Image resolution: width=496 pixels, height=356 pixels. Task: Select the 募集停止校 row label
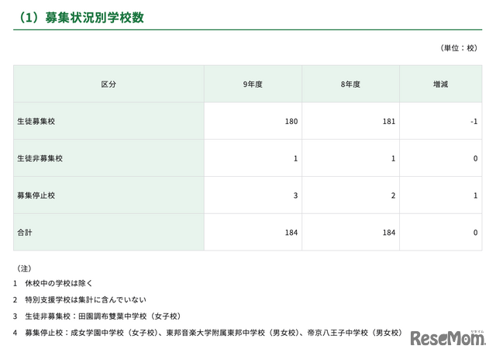tap(36, 195)
